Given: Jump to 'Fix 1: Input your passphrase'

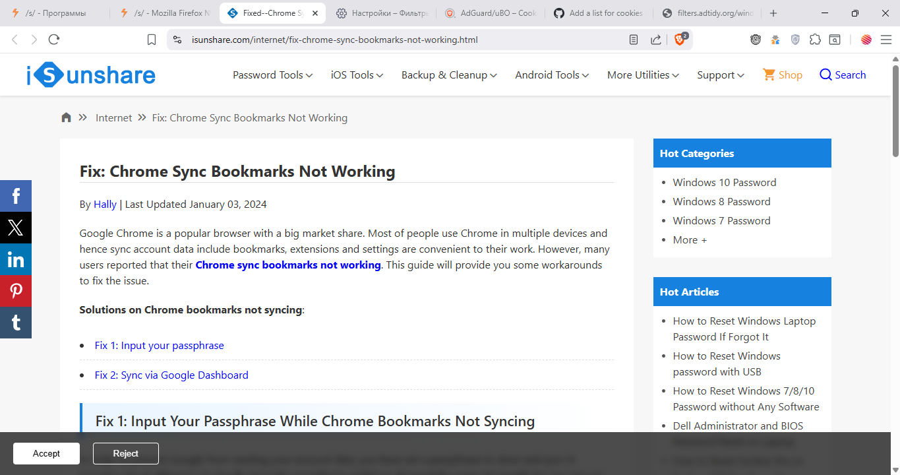Looking at the screenshot, I should click(160, 346).
